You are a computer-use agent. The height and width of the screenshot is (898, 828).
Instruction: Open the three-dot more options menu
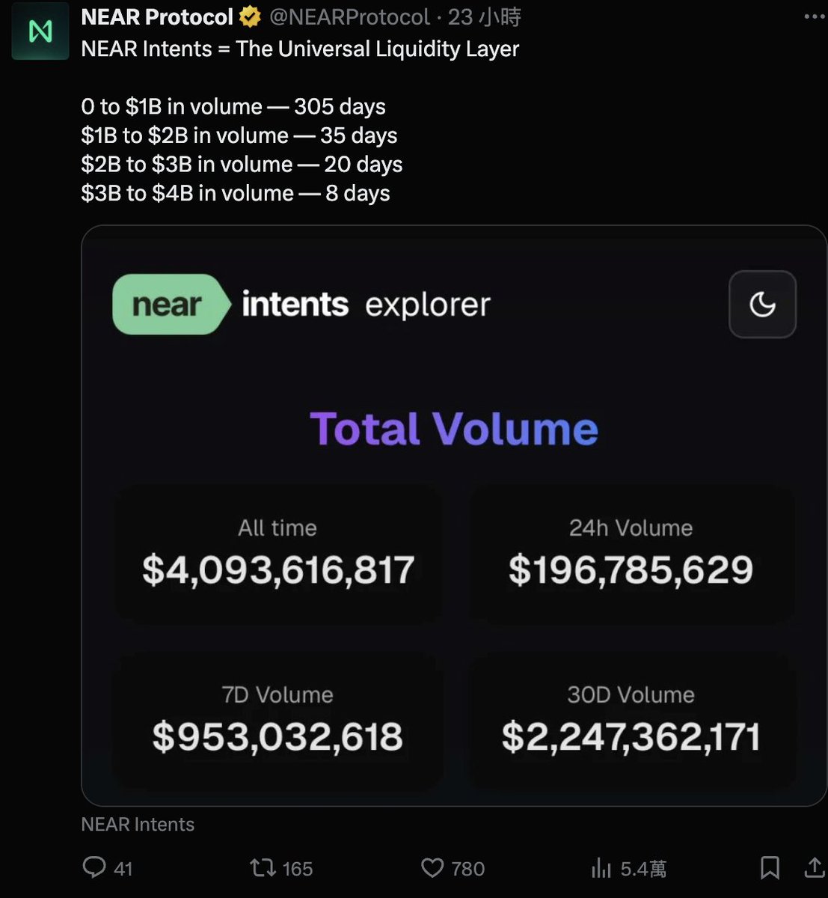814,16
